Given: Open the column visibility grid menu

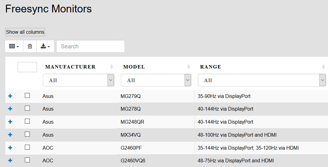Looking at the screenshot, I should [x=14, y=46].
